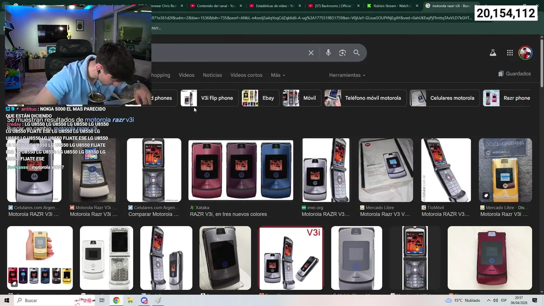Viewport: 544px width, 306px height.
Task: Click imei.org source label
Action: [315, 207]
